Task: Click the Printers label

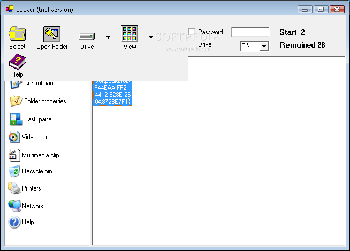Action: pyautogui.click(x=32, y=188)
